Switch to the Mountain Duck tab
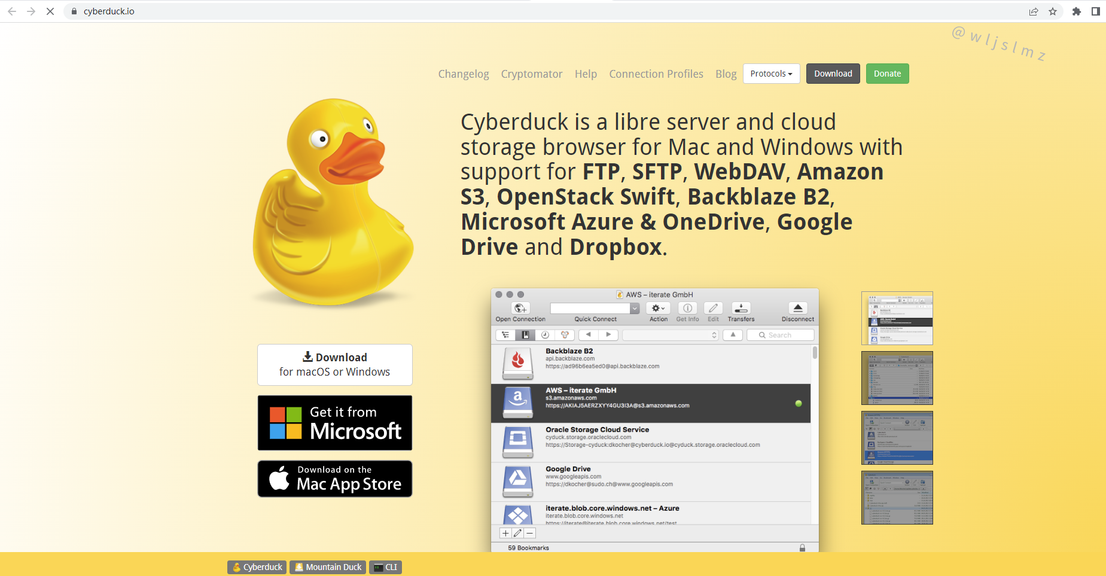This screenshot has width=1106, height=576. click(328, 567)
